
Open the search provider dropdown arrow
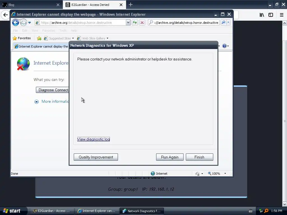pyautogui.click(x=228, y=22)
